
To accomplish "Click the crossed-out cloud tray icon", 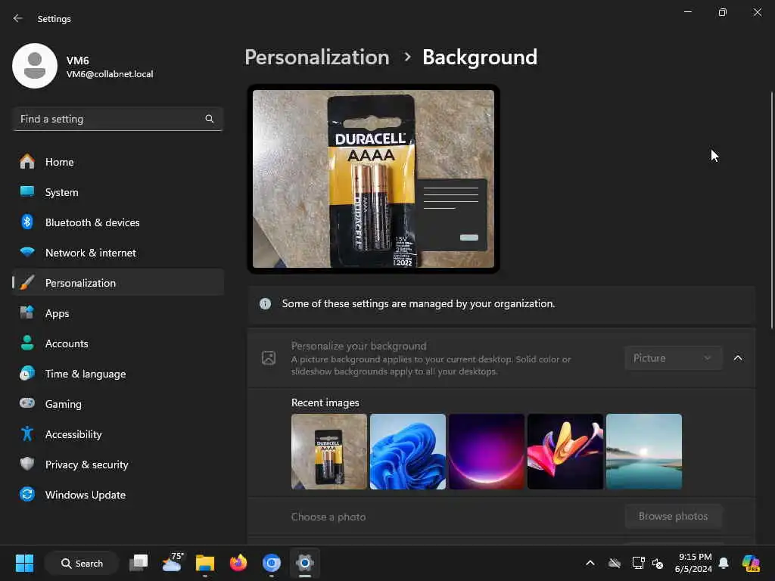I will pyautogui.click(x=615, y=563).
